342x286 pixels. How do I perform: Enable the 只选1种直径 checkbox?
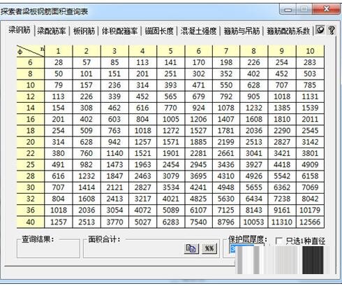[x=278, y=241]
